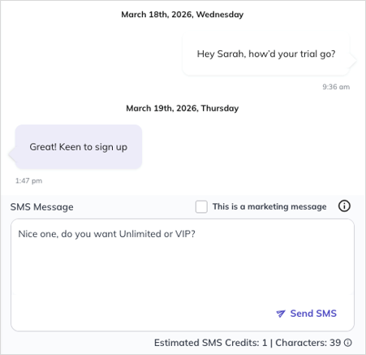Click the word 'Sarah' in the outgoing message
Viewport: 366px width, 355px height.
pos(231,54)
